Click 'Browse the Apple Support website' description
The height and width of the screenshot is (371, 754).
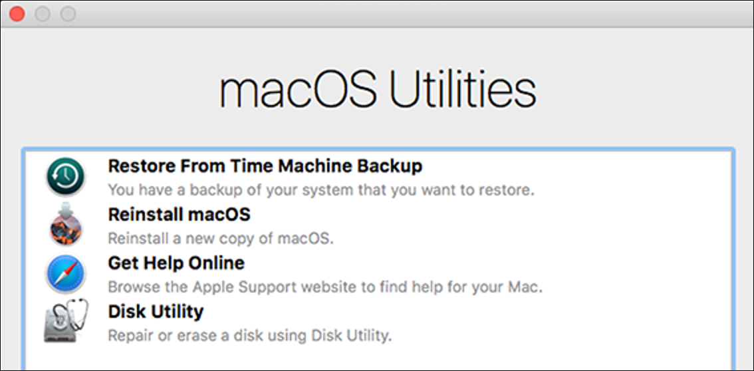(325, 287)
